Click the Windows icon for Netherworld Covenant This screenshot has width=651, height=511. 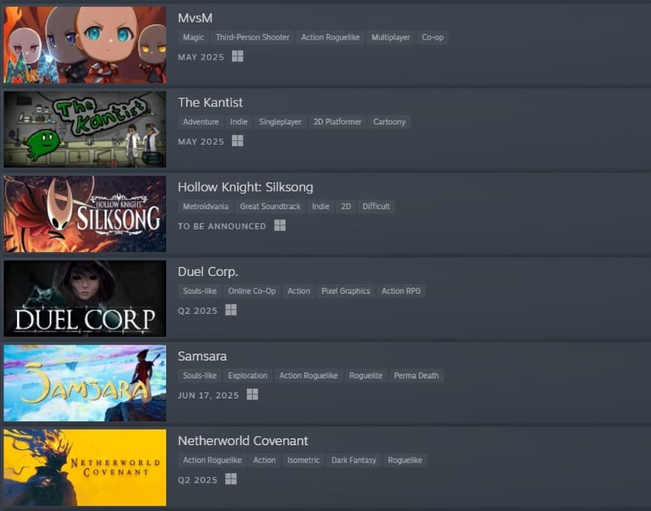(x=231, y=479)
